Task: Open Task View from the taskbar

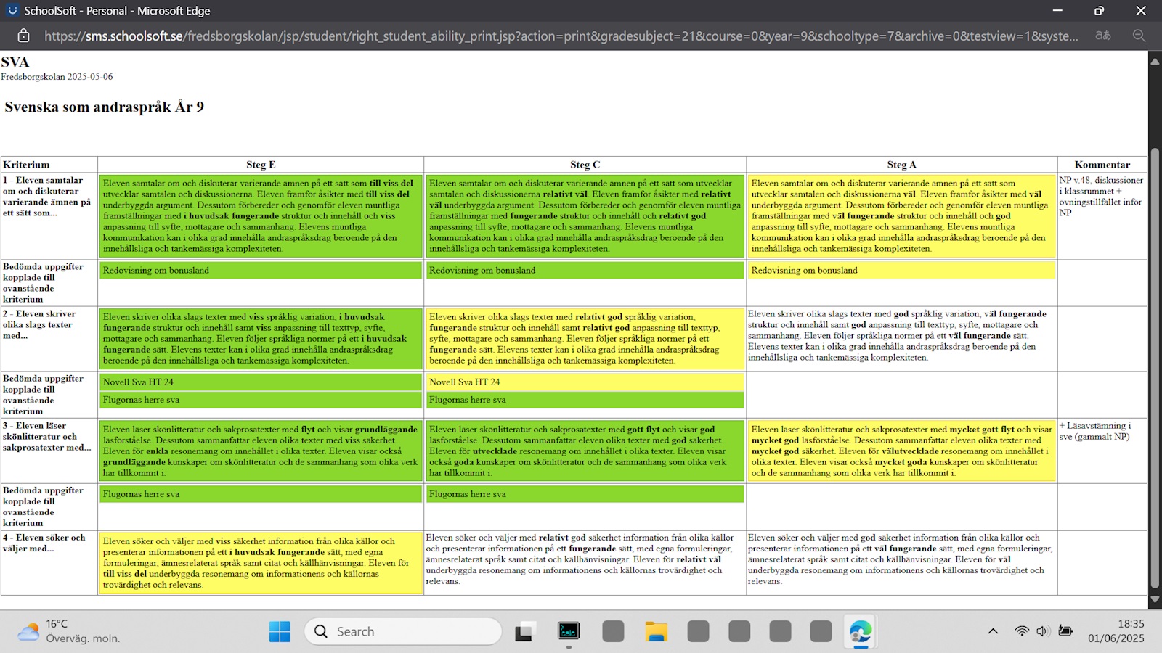Action: click(524, 631)
